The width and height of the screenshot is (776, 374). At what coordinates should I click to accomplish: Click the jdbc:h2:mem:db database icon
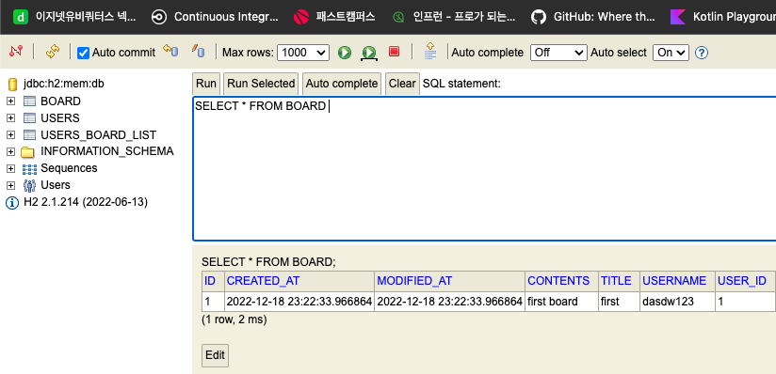13,84
